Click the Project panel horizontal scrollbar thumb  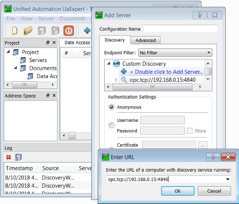click(25, 84)
